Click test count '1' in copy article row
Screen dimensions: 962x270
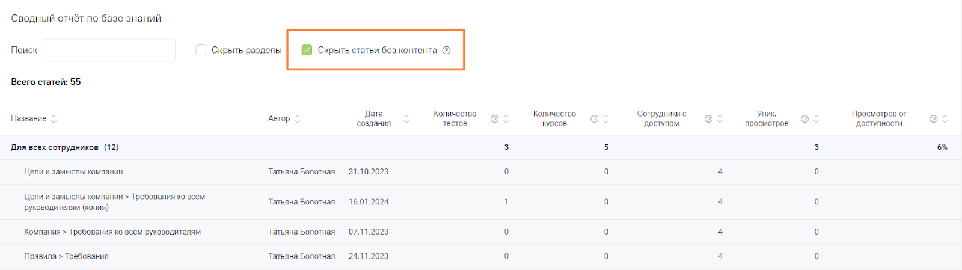(x=506, y=202)
